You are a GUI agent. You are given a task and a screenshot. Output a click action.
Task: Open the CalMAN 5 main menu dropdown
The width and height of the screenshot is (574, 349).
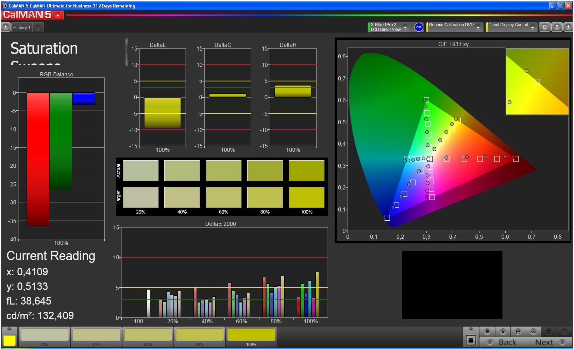click(58, 15)
